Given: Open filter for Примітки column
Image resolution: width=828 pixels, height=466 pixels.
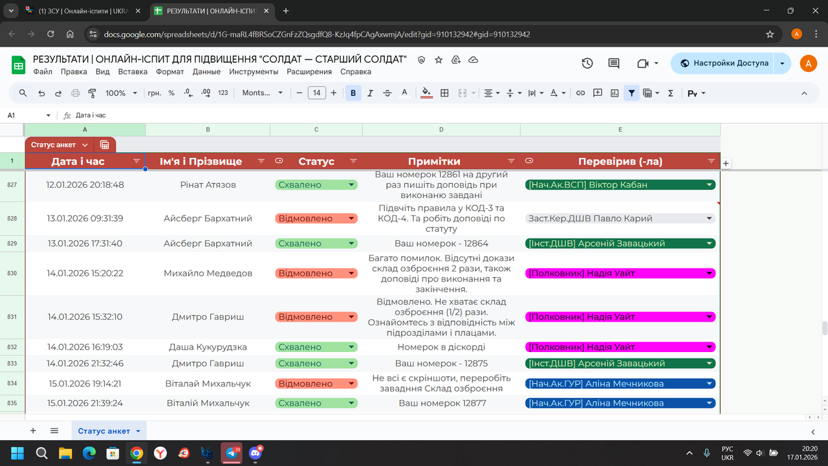Looking at the screenshot, I should 511,161.
